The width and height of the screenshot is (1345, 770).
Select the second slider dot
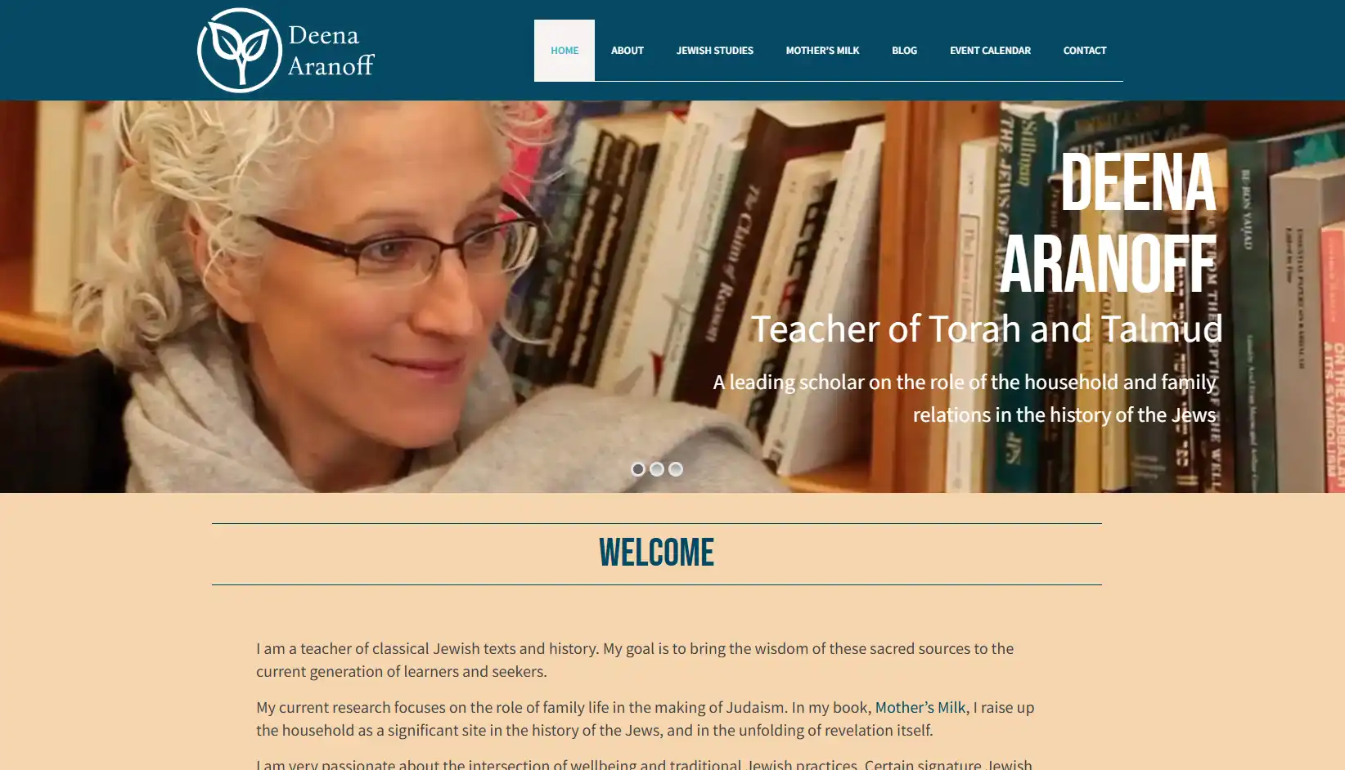pyautogui.click(x=657, y=469)
